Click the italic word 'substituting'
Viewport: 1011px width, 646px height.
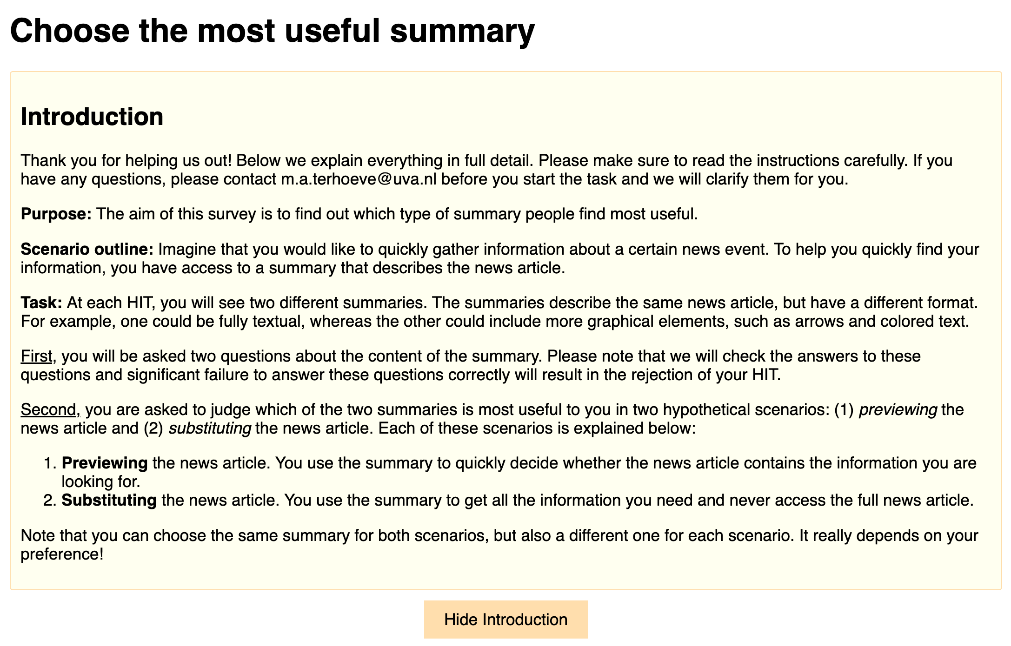[210, 428]
